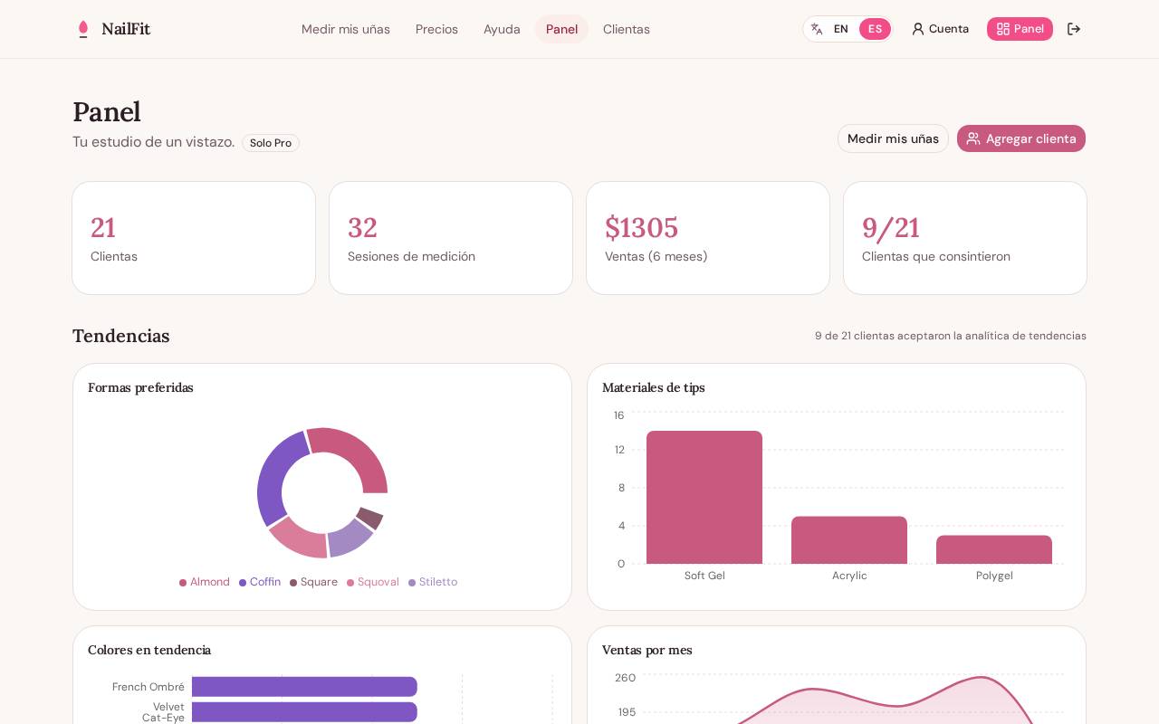Click the 9/21 Clientas que consintieron card
1159x724 pixels.
(965, 238)
